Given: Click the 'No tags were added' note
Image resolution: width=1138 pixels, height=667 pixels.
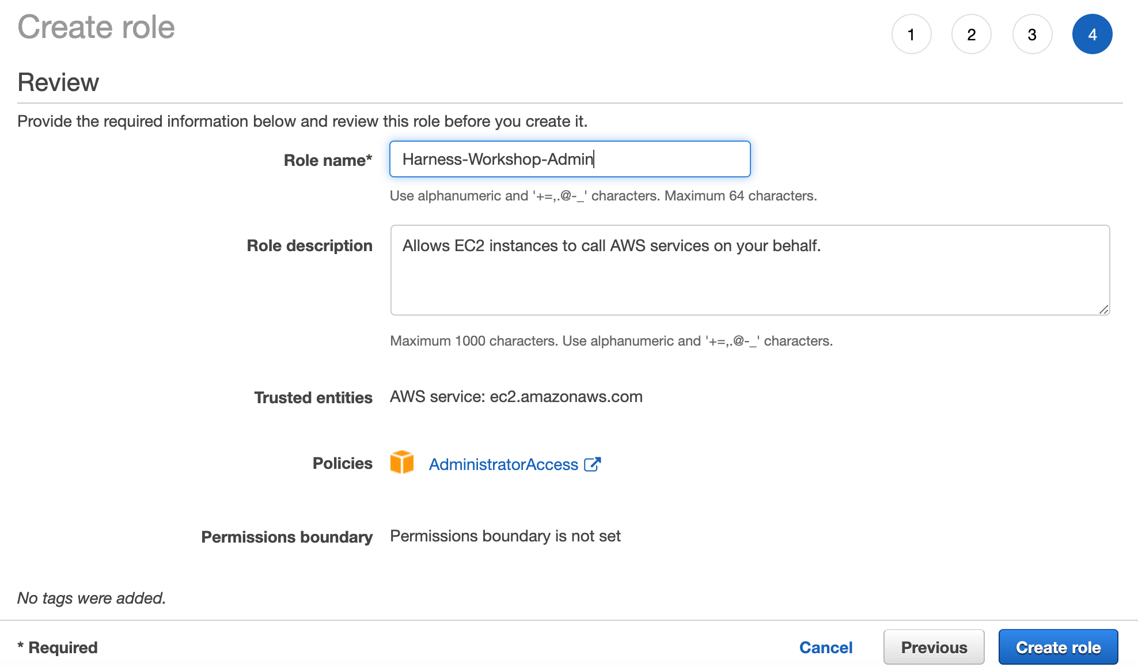Looking at the screenshot, I should (x=92, y=598).
